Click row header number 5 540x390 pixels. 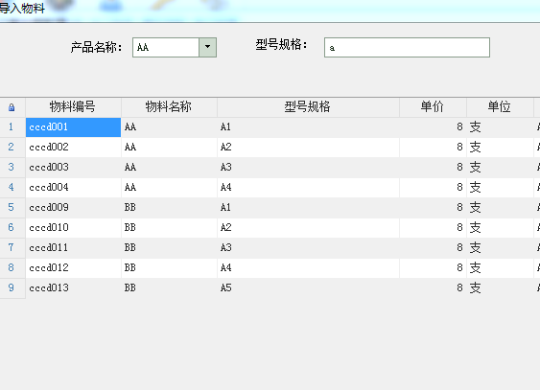click(12, 208)
